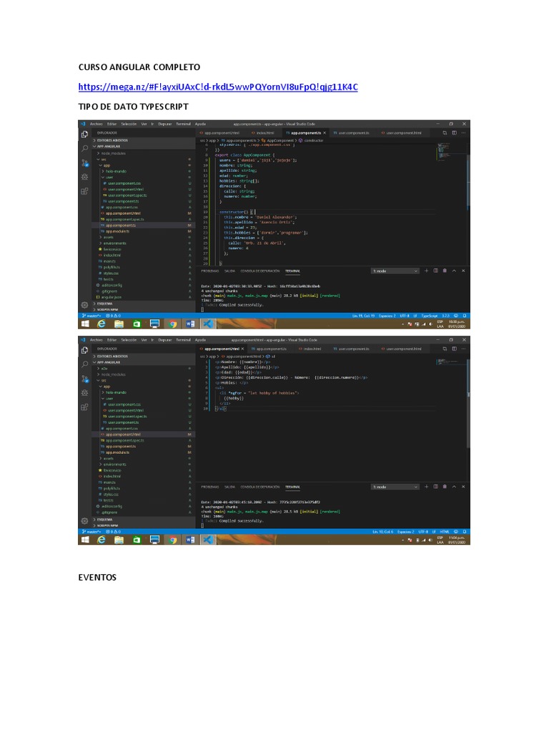Click 'Ln 10, Col 6' in the second screenshot's status bar
Screen dimensions: 549x733
(383, 532)
